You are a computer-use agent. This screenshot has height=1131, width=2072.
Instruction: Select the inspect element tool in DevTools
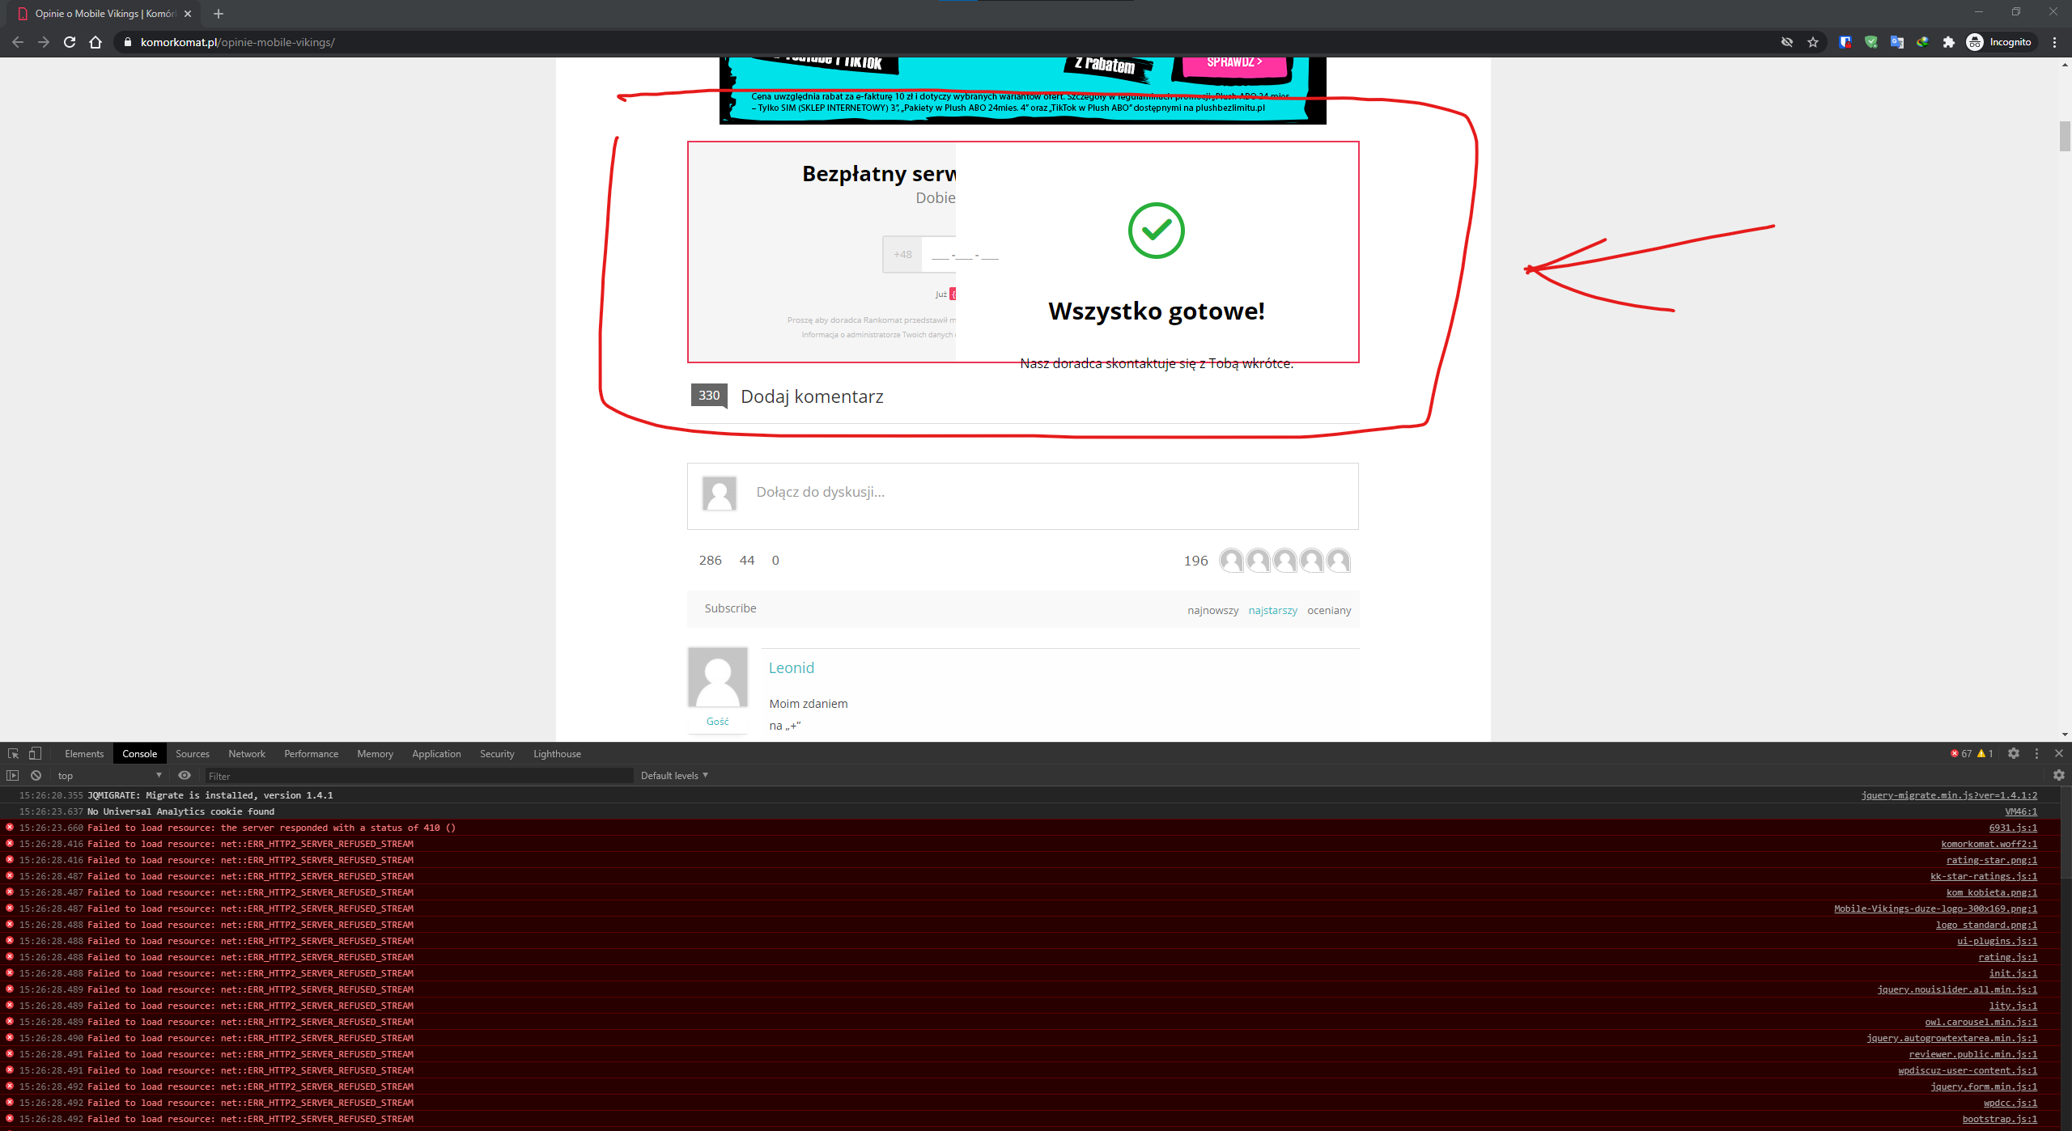click(x=13, y=753)
